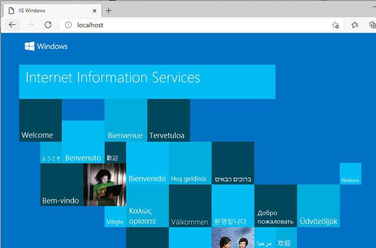Click the page document icon in tab

(11, 11)
